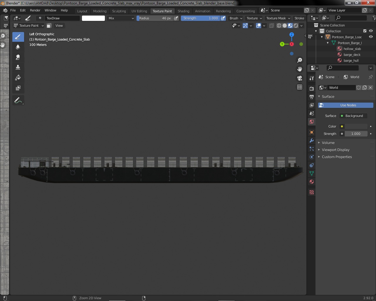Click the viewport zoom magnifier icon
Viewport: 376px width, 301px height.
[x=300, y=60]
